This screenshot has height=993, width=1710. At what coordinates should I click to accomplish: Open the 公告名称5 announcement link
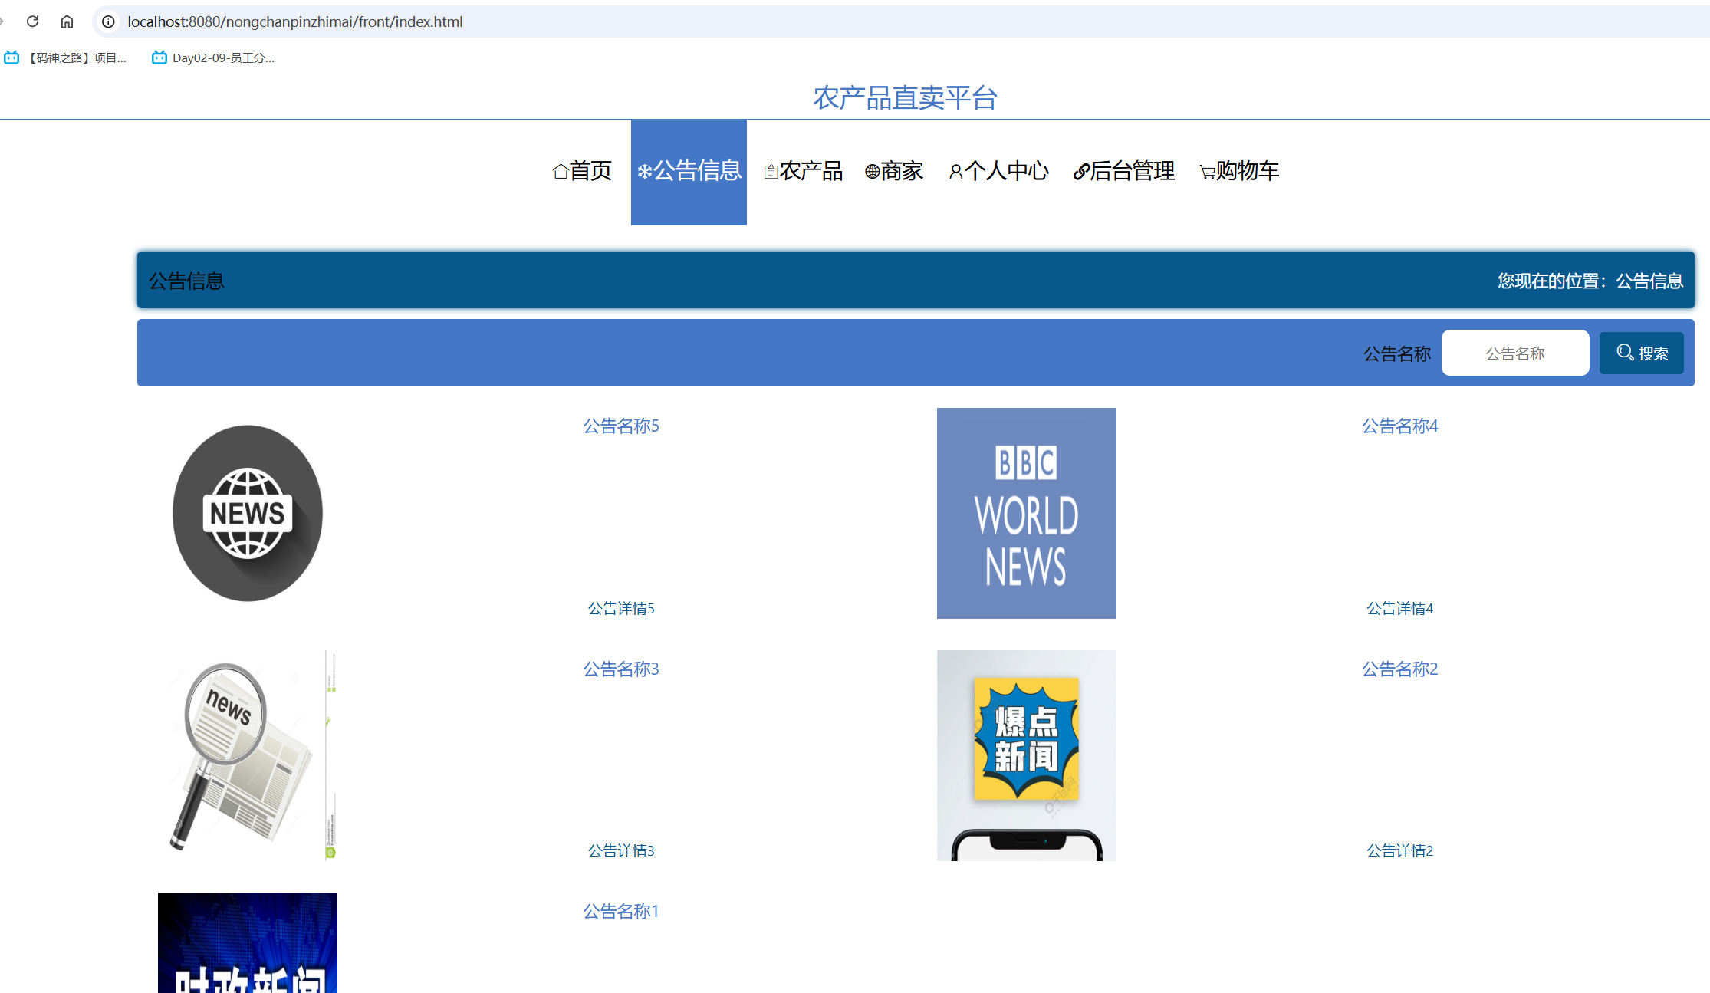[620, 426]
